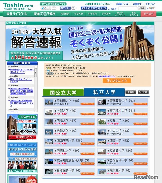Viewport: 162px width, 183px height.
Task: Open 東進SNS公式アカウント一覧 banner
Action: 94,8
